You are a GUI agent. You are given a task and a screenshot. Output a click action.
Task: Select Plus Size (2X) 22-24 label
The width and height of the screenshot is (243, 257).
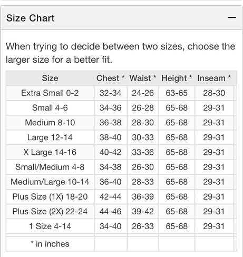pyautogui.click(x=50, y=211)
